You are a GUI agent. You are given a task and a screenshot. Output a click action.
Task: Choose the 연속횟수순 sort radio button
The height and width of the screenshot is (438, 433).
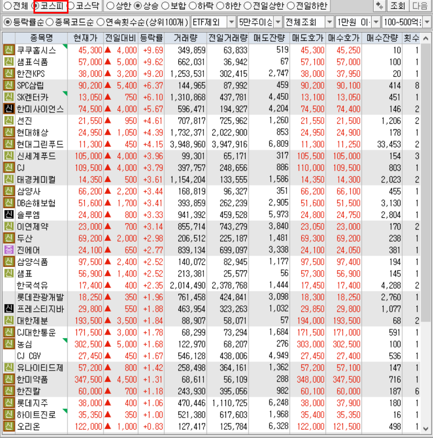pos(100,22)
